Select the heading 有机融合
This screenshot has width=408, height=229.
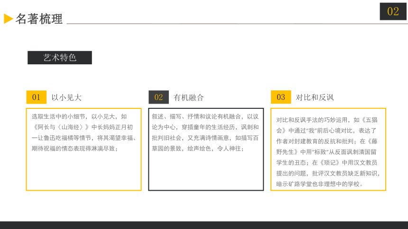(x=189, y=97)
